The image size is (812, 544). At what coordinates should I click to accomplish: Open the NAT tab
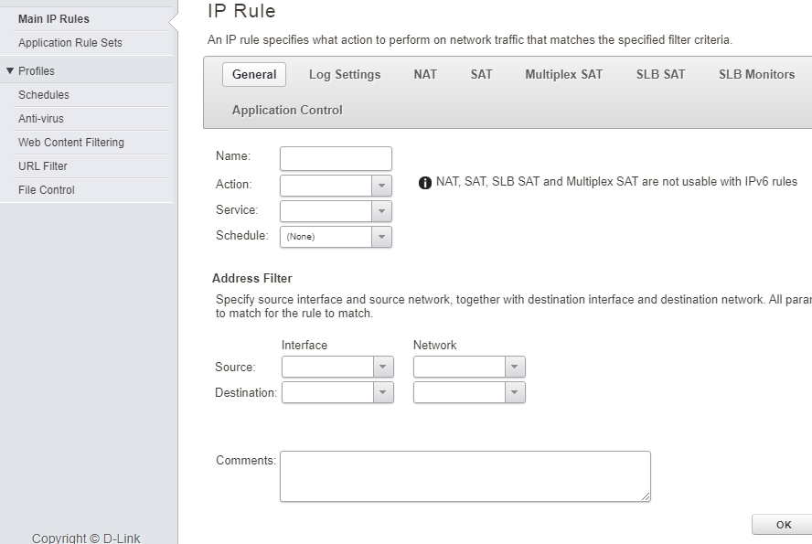[425, 75]
